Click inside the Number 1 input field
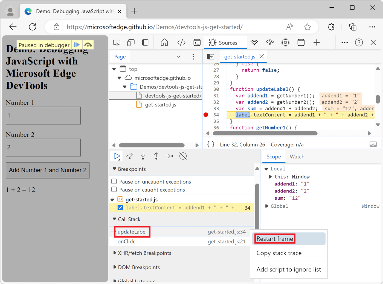This screenshot has width=383, height=284. pyautogui.click(x=43, y=115)
